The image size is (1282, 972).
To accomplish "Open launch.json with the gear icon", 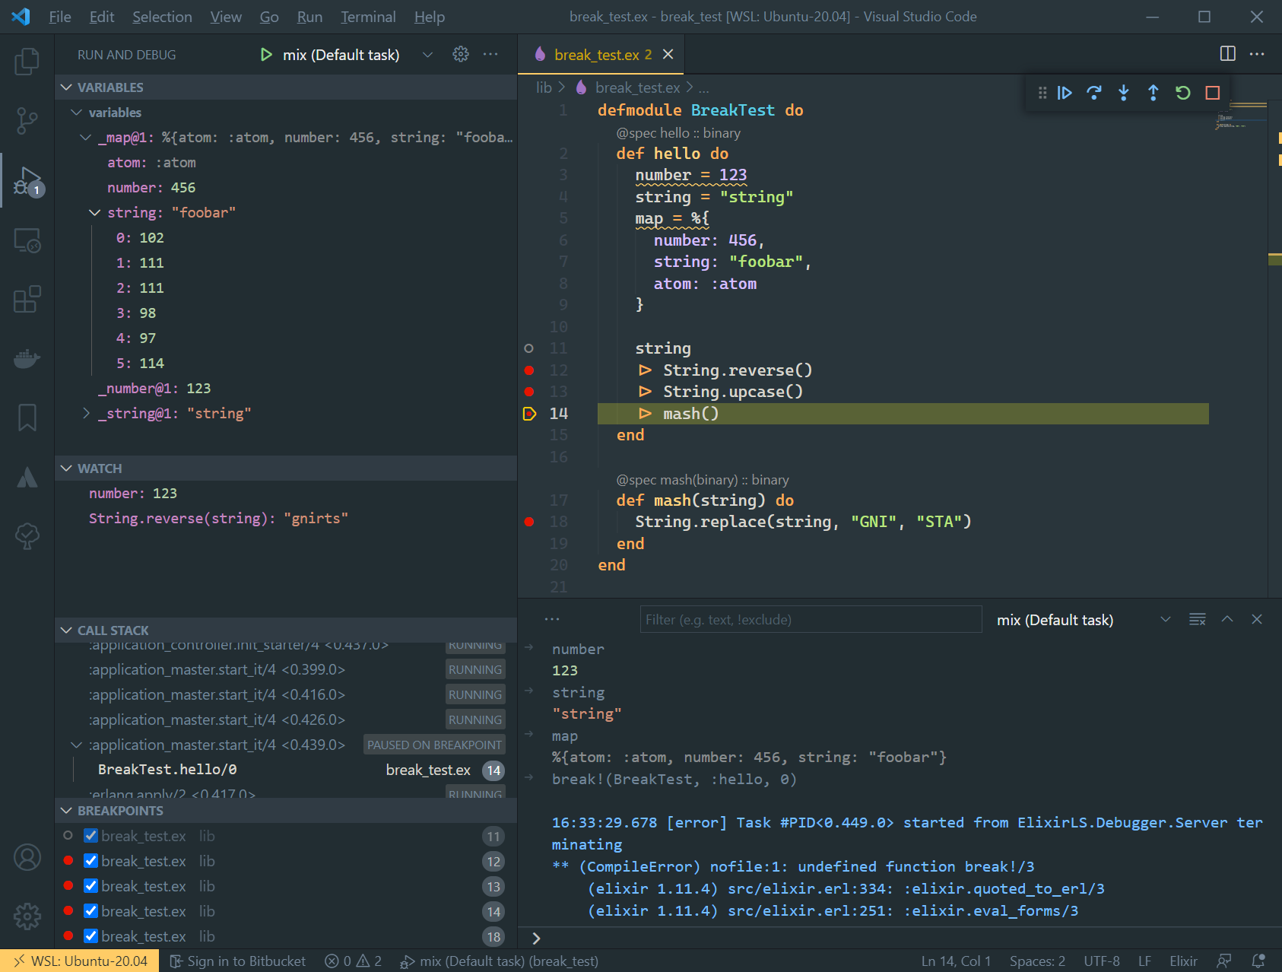I will click(461, 54).
